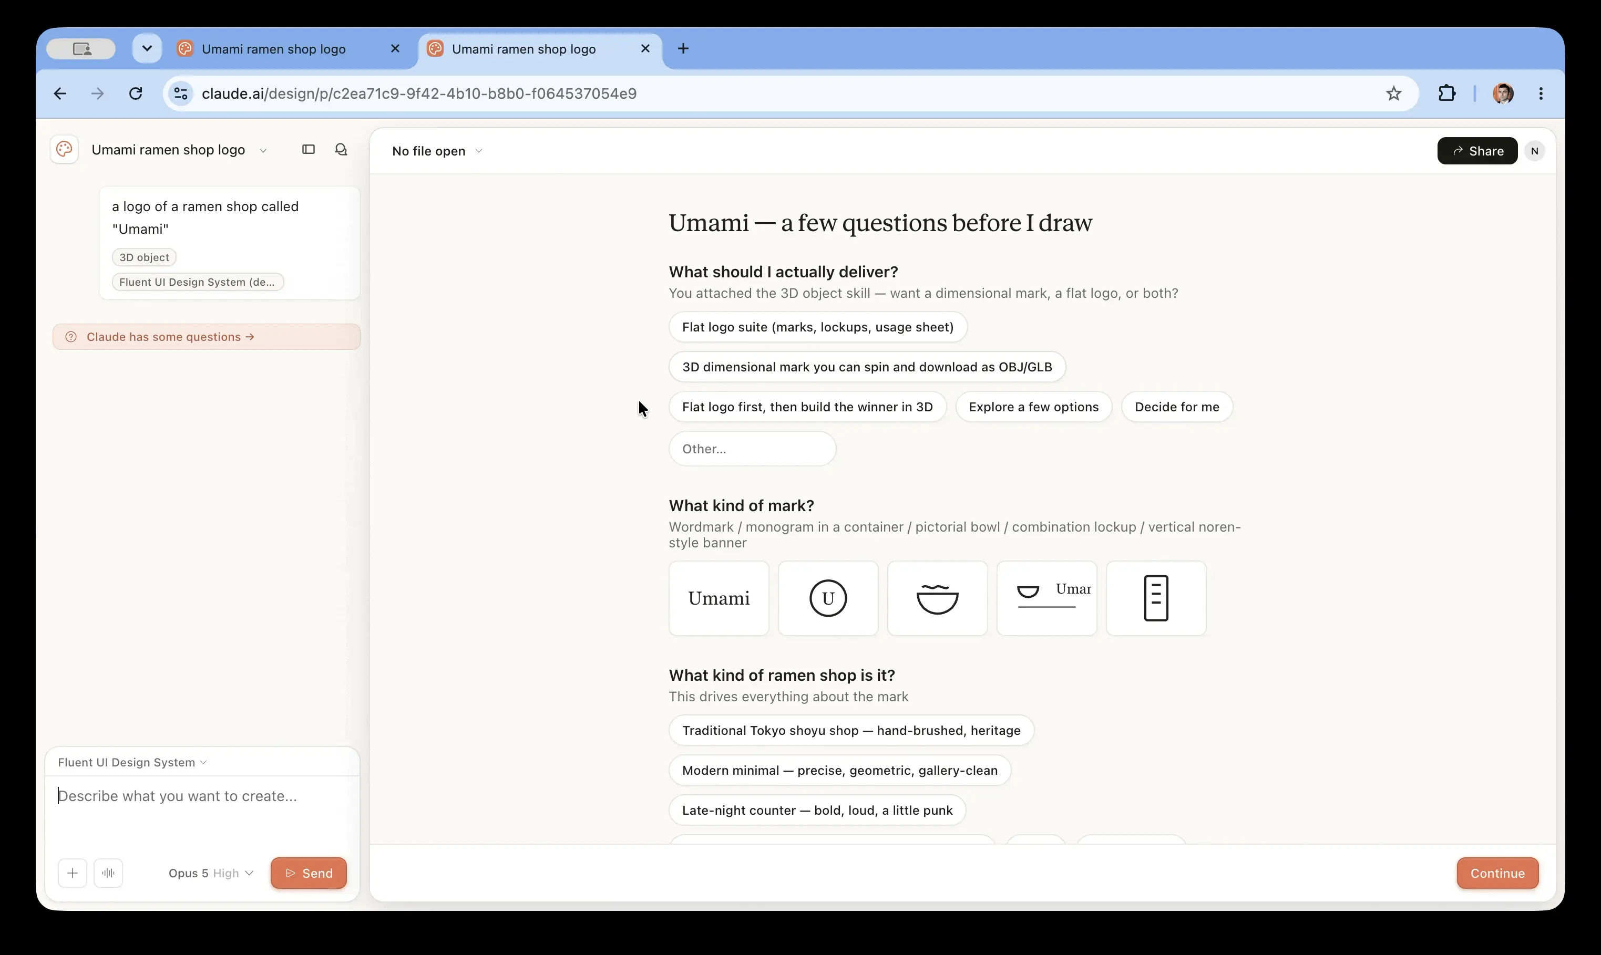
Task: Open the Chrome profile avatar
Action: tap(1503, 94)
